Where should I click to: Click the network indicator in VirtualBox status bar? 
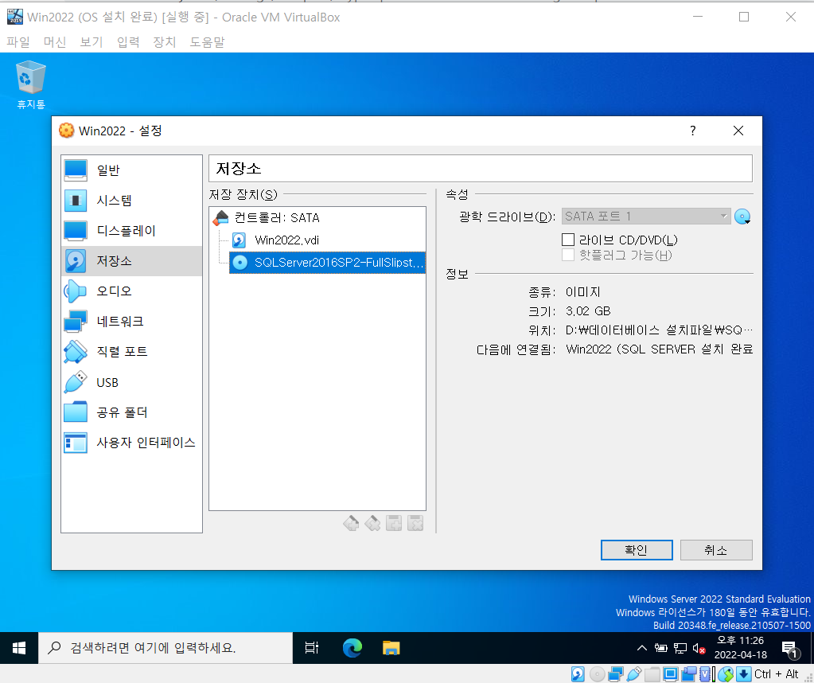tap(615, 674)
